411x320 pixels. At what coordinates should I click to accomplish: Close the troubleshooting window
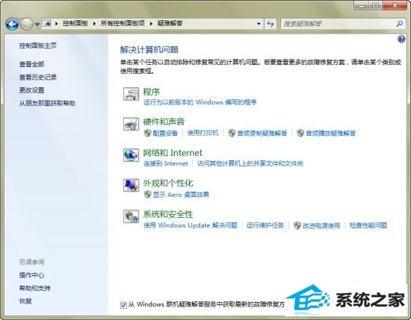point(395,5)
